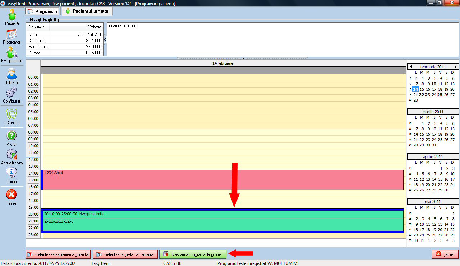Click Selecteaza toata saptamana button
Viewport: 460px width, 266px height.
pyautogui.click(x=125, y=254)
